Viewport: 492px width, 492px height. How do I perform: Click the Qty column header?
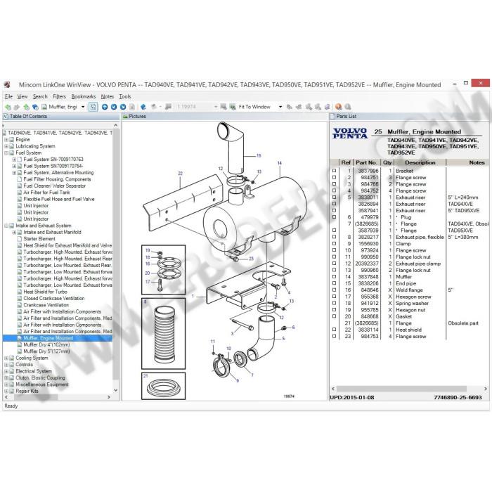387,162
